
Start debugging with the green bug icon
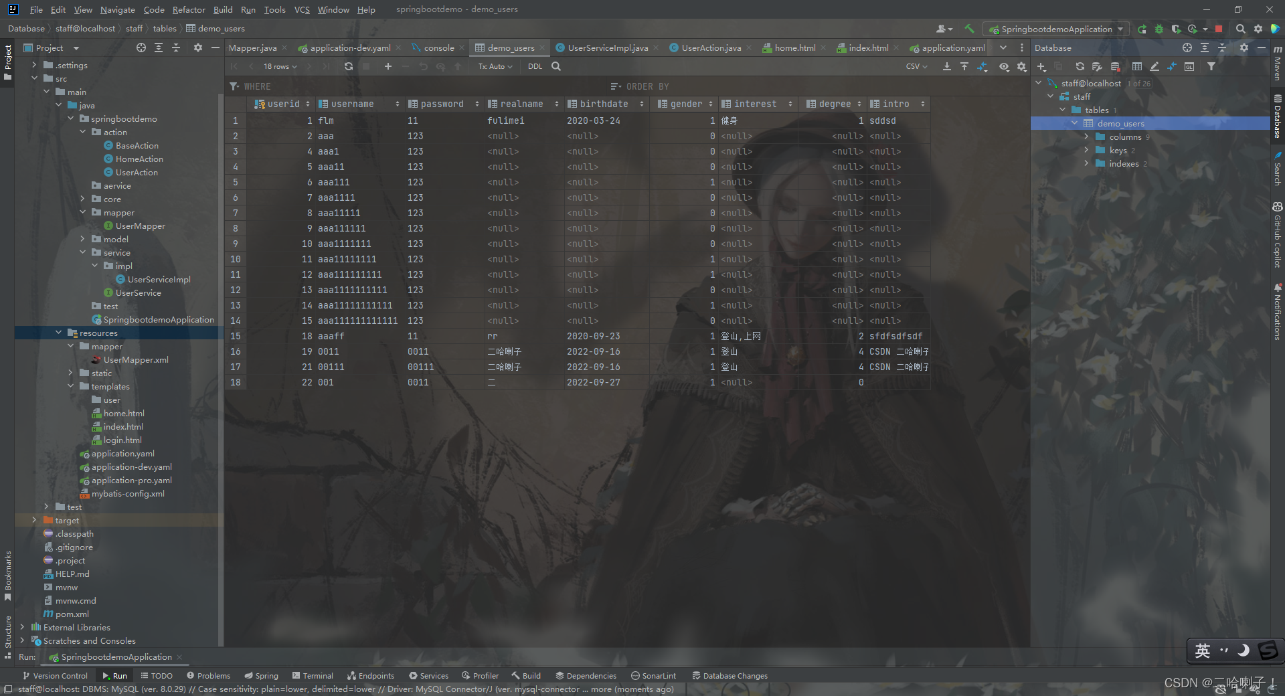[x=1159, y=29]
